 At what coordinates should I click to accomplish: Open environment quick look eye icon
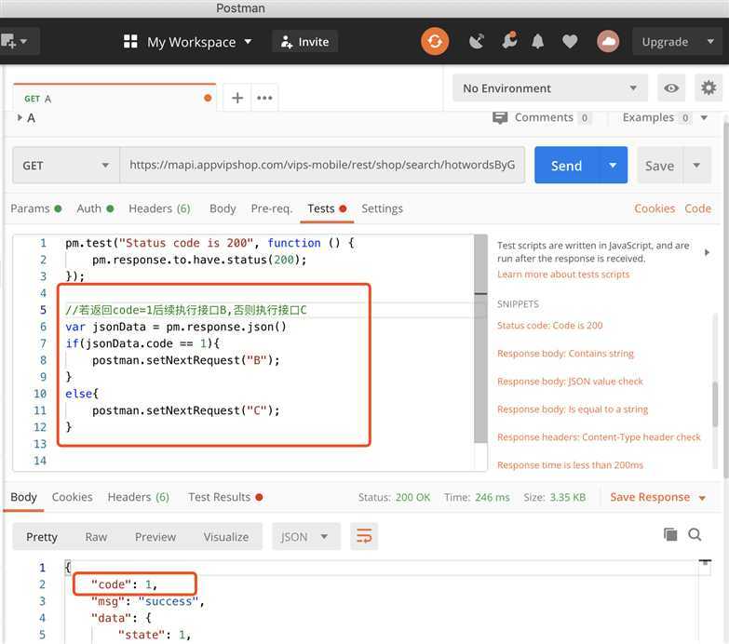[671, 87]
